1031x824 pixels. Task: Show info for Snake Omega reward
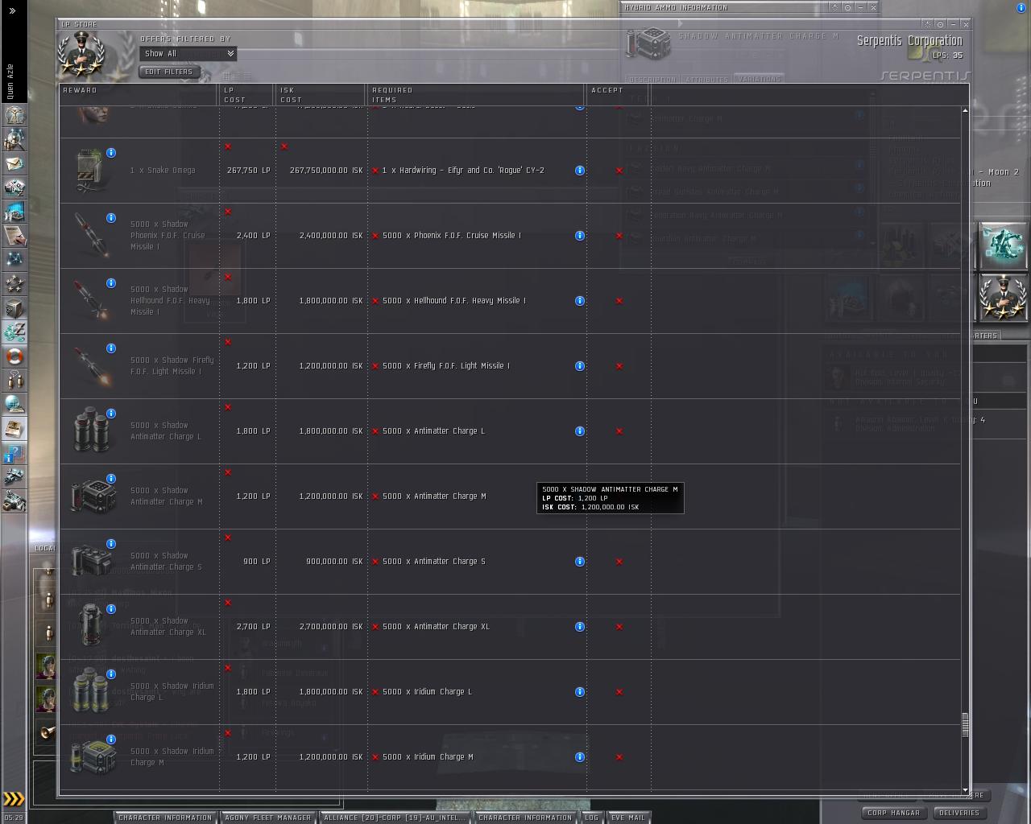pos(111,153)
